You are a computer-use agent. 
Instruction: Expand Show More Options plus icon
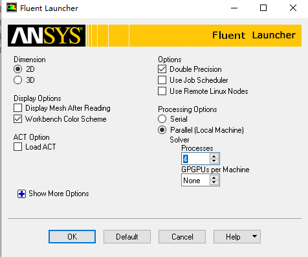(x=21, y=194)
